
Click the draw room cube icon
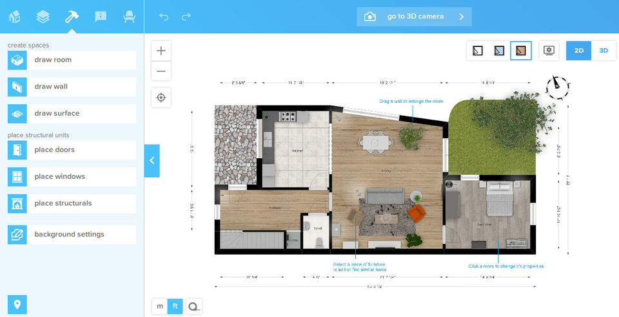(17, 60)
